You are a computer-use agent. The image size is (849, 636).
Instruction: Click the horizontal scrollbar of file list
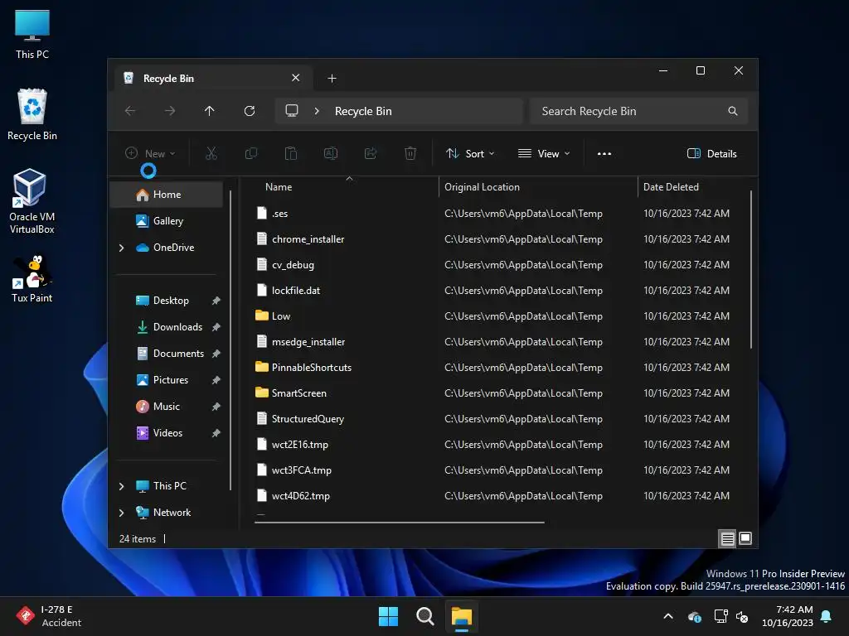pyautogui.click(x=400, y=523)
